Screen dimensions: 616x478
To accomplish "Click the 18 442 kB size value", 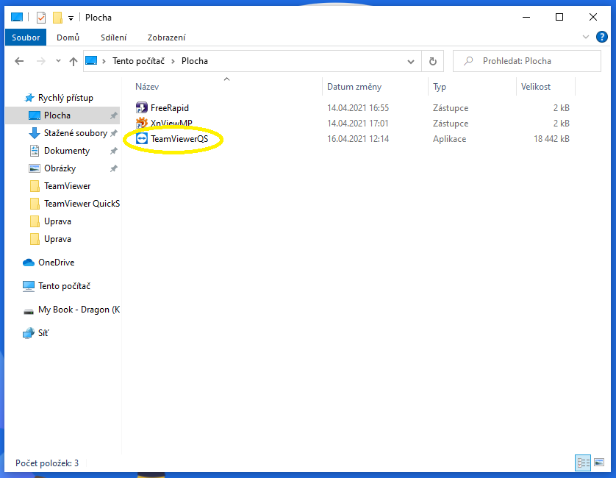I will click(551, 139).
